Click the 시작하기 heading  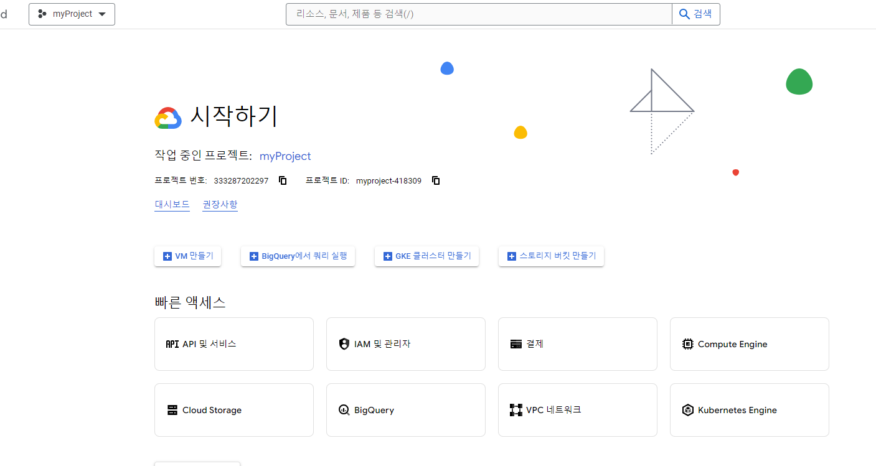click(x=233, y=116)
